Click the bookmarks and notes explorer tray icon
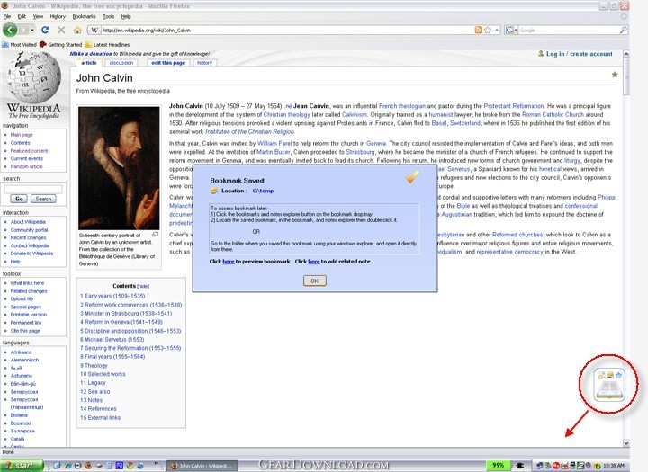 pyautogui.click(x=610, y=375)
